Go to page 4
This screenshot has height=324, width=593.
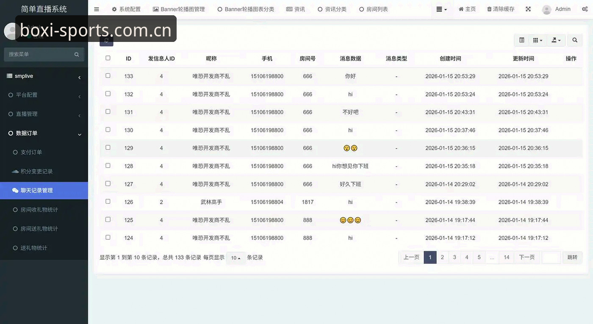[x=467, y=257]
